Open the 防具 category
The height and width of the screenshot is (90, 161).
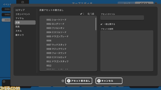click(18, 27)
